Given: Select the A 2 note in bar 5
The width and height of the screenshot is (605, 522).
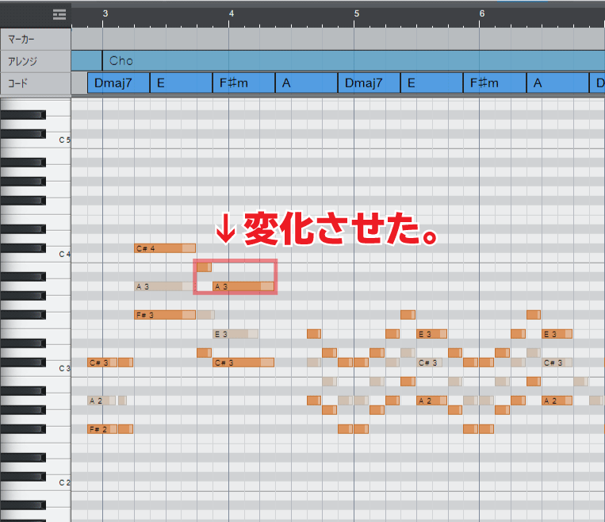Looking at the screenshot, I should coord(432,401).
